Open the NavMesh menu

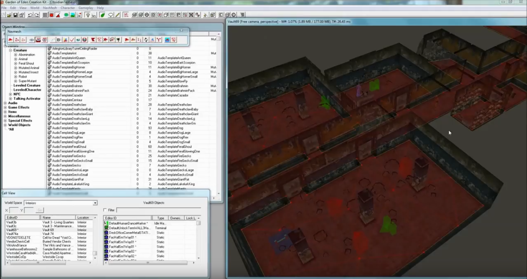pos(50,8)
